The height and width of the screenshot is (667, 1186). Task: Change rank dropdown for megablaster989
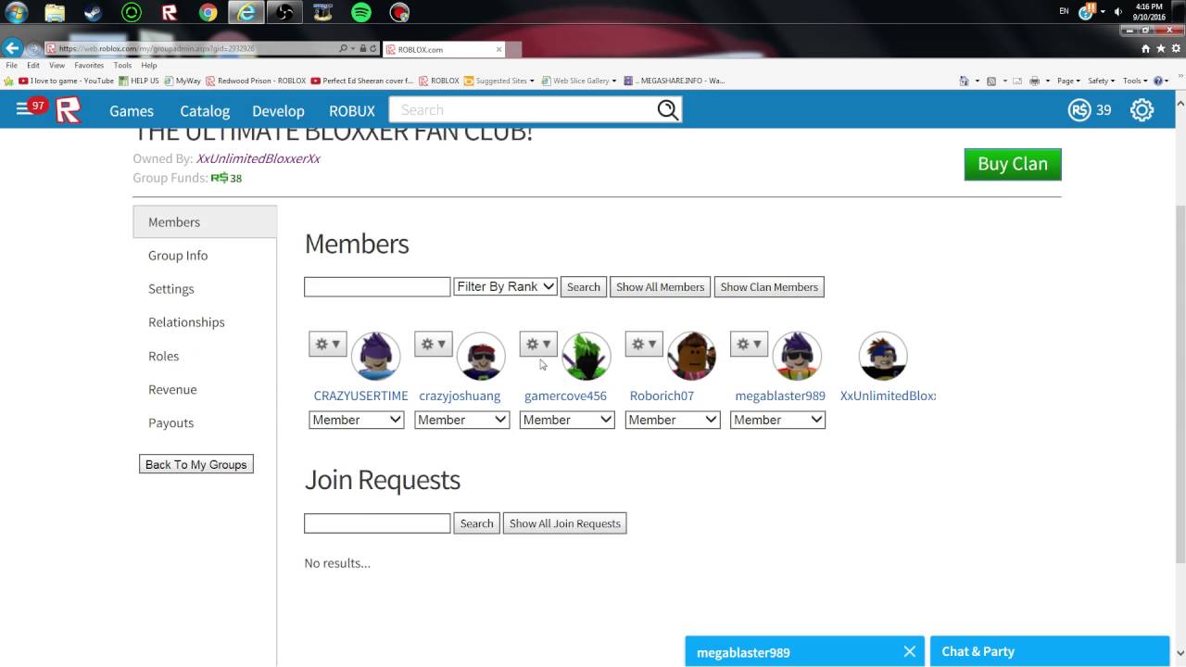click(x=778, y=420)
